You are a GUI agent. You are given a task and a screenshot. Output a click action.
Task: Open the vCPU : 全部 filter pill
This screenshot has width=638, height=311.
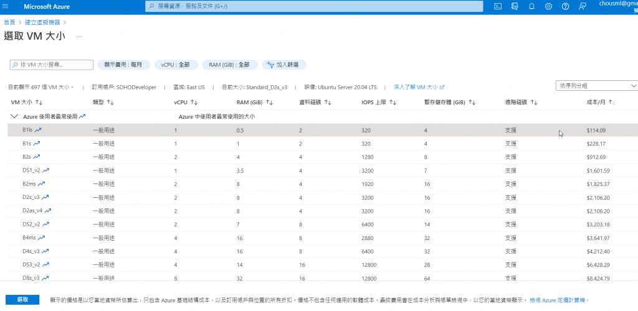(175, 65)
